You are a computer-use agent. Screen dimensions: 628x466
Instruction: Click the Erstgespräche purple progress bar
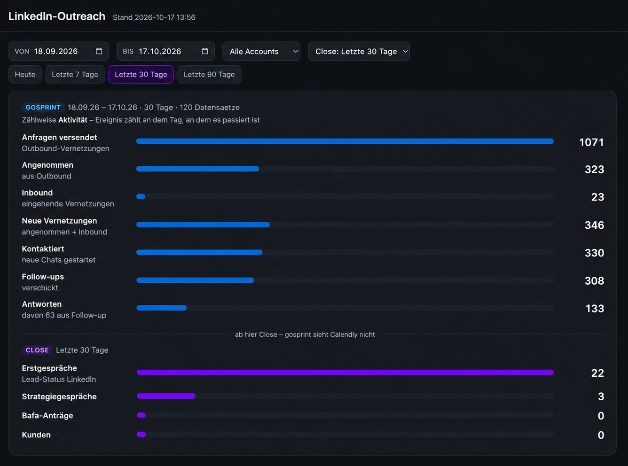tap(345, 373)
